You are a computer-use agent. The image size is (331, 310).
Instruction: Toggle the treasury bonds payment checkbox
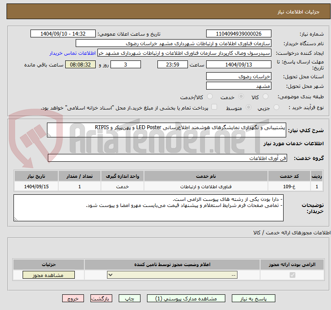202,107
